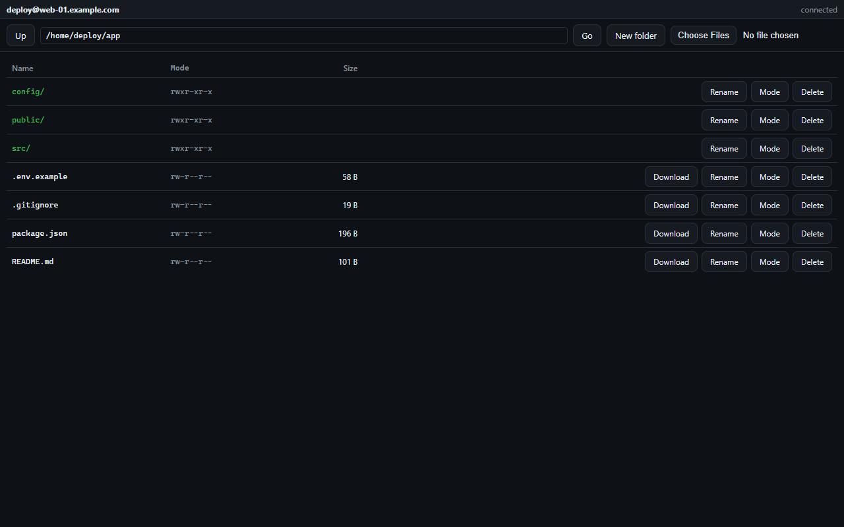Rename the .gitignore file
This screenshot has width=844, height=527.
point(724,206)
